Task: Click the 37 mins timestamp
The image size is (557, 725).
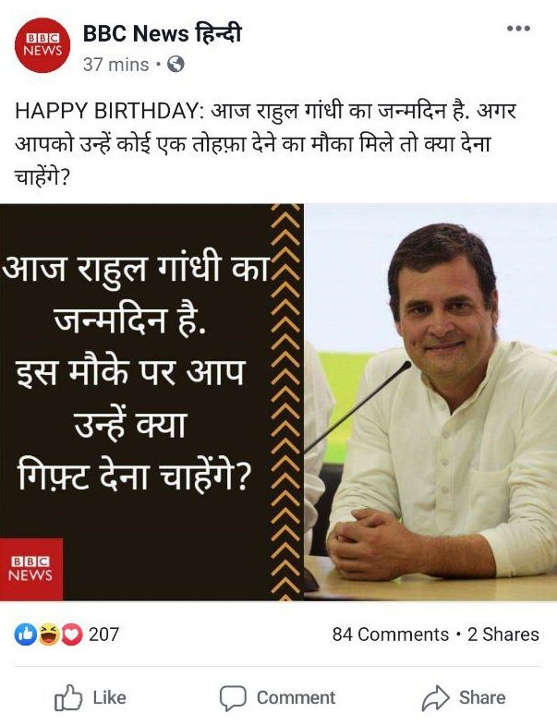Action: point(116,65)
